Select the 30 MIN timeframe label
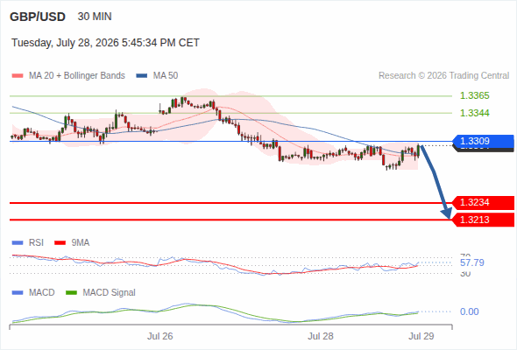517x350 pixels. 95,17
